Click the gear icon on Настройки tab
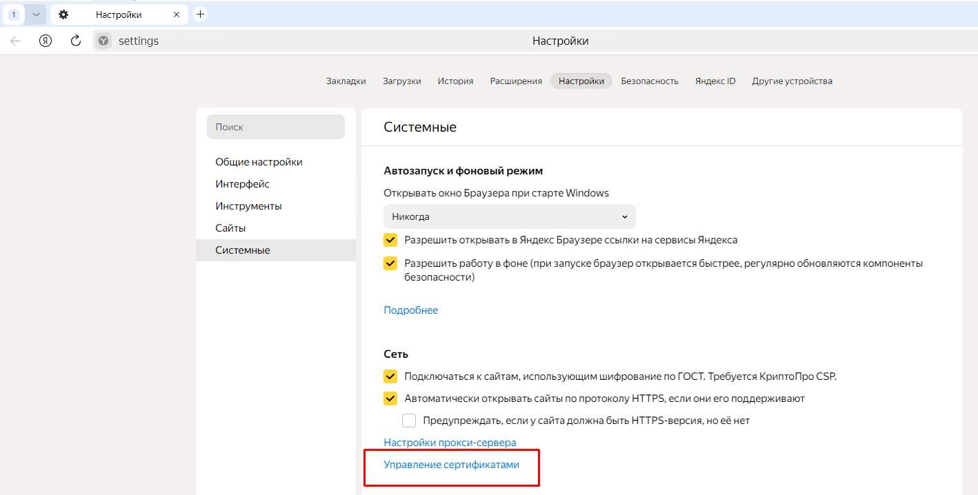Image resolution: width=978 pixels, height=495 pixels. 63,14
